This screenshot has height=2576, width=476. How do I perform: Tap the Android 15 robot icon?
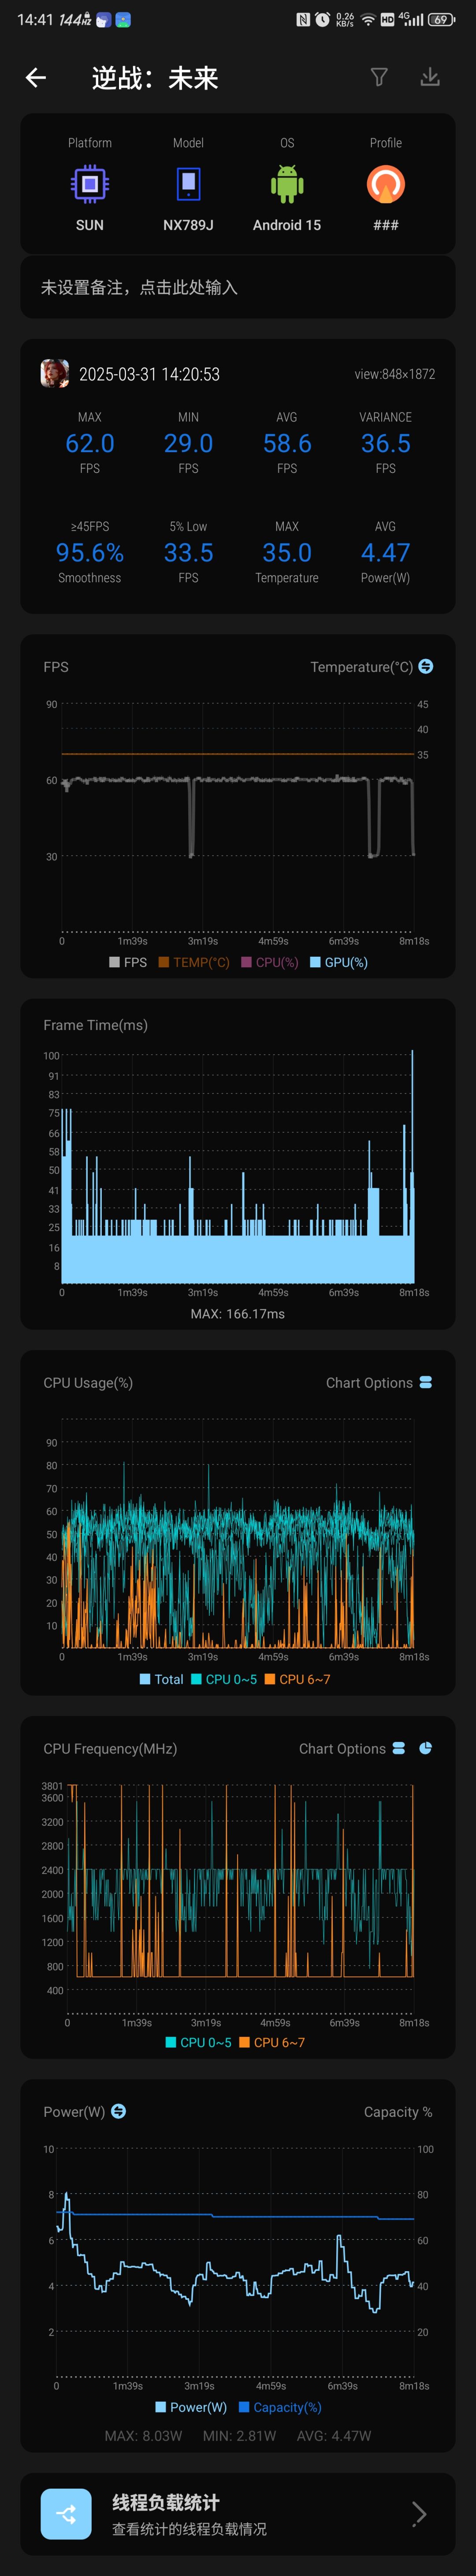tap(287, 184)
